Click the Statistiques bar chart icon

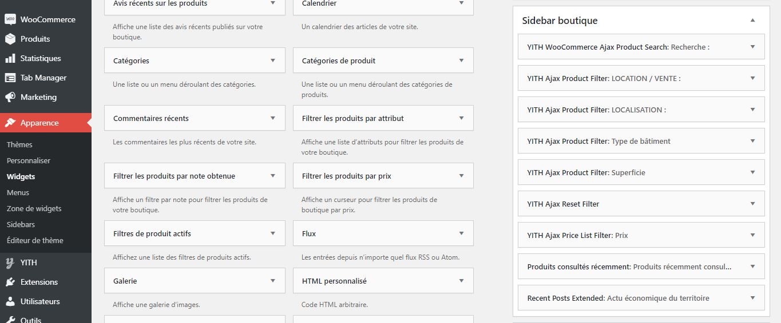tap(10, 58)
